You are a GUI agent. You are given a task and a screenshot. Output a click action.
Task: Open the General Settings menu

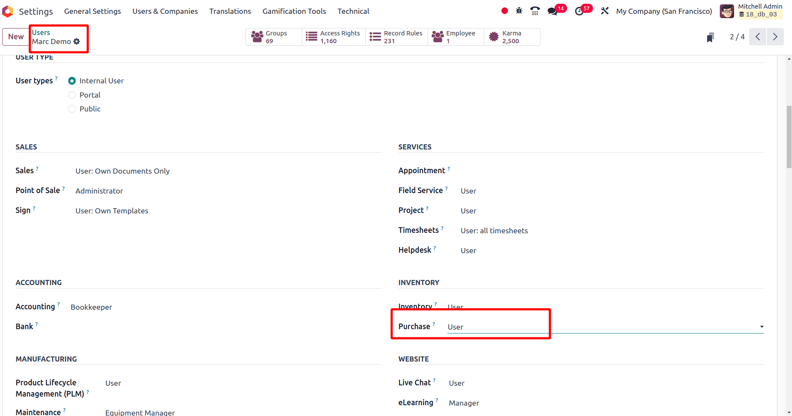pos(93,11)
